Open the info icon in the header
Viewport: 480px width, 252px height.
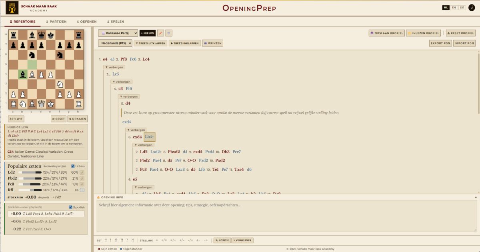(471, 8)
